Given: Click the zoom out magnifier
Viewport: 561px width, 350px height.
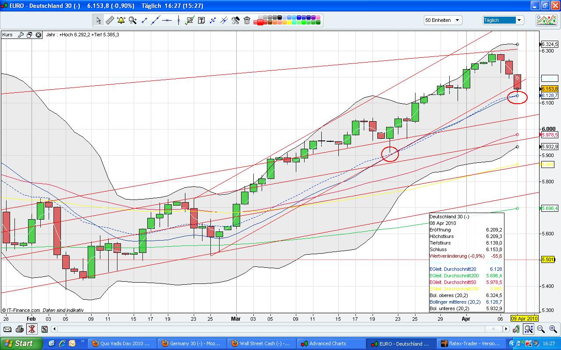Looking at the screenshot, I should coord(541,329).
